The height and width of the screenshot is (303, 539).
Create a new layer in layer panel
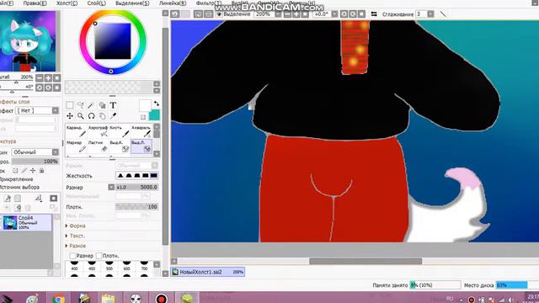pos(8,199)
